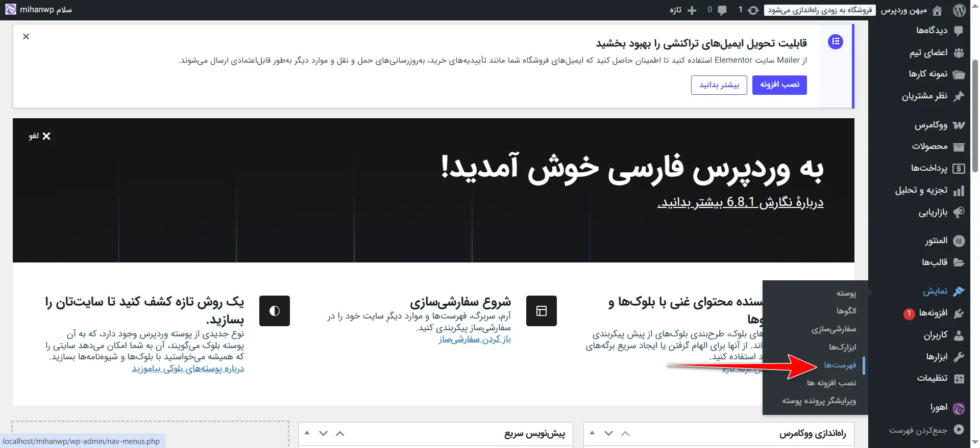Click the ابزارها wrench icon

coord(959,357)
